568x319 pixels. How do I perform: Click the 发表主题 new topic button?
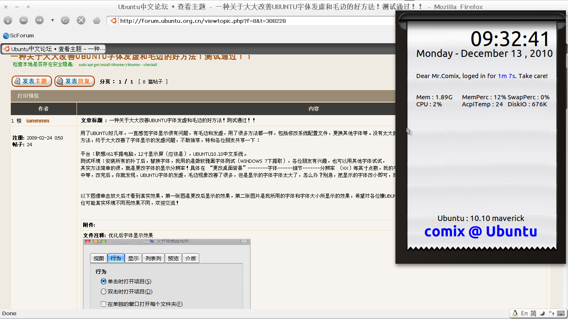32,81
